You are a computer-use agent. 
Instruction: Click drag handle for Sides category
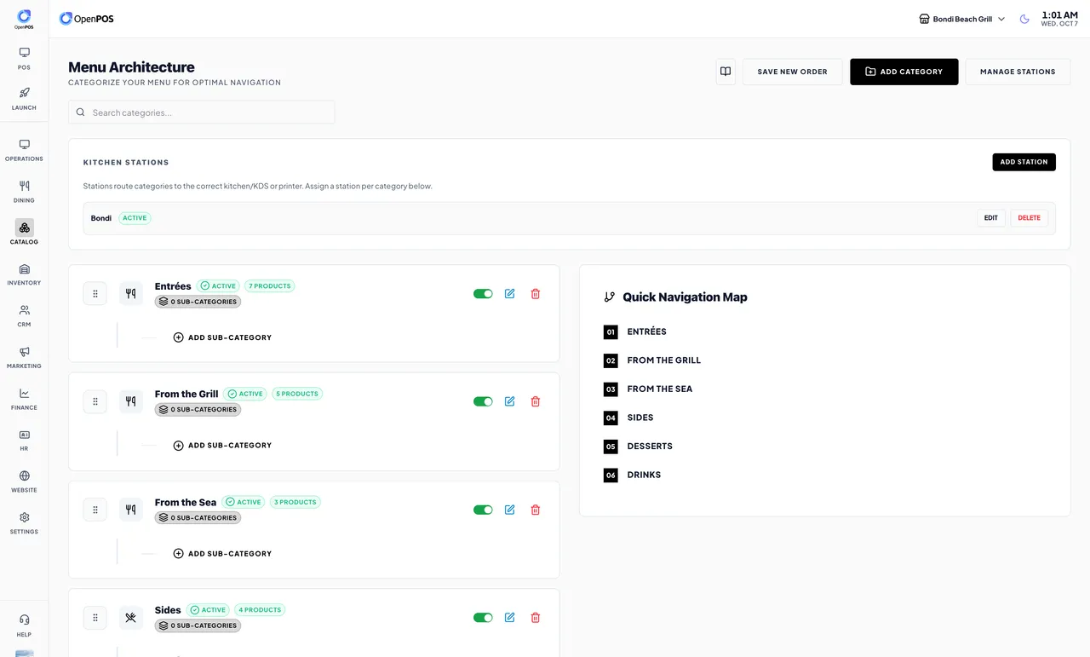[x=95, y=618]
